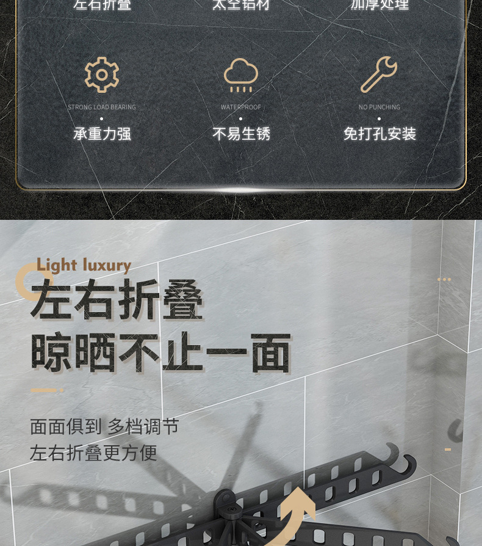
Task: Click the 面面俱到 多档调节 description line
Action: 104,426
